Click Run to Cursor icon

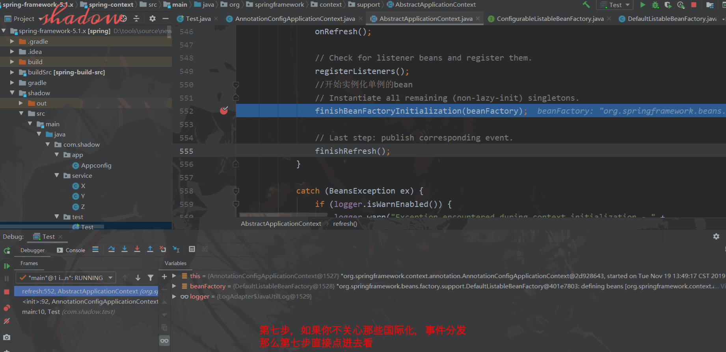(x=176, y=249)
